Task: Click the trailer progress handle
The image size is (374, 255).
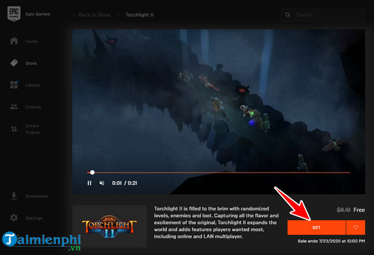Action: click(x=92, y=172)
